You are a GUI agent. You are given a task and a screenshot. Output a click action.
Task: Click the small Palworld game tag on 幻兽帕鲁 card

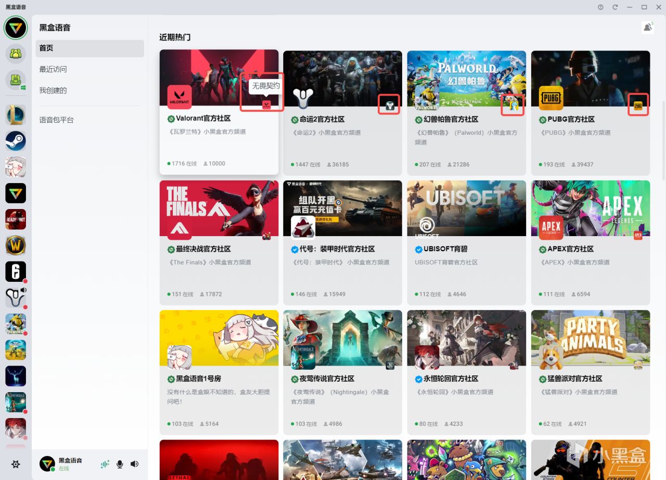514,106
